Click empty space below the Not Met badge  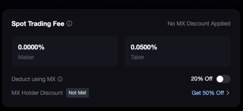(77, 102)
